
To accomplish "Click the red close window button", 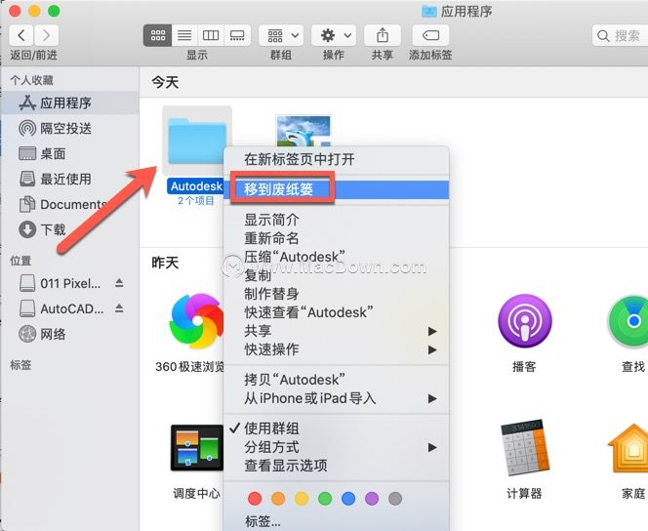I will coord(15,11).
